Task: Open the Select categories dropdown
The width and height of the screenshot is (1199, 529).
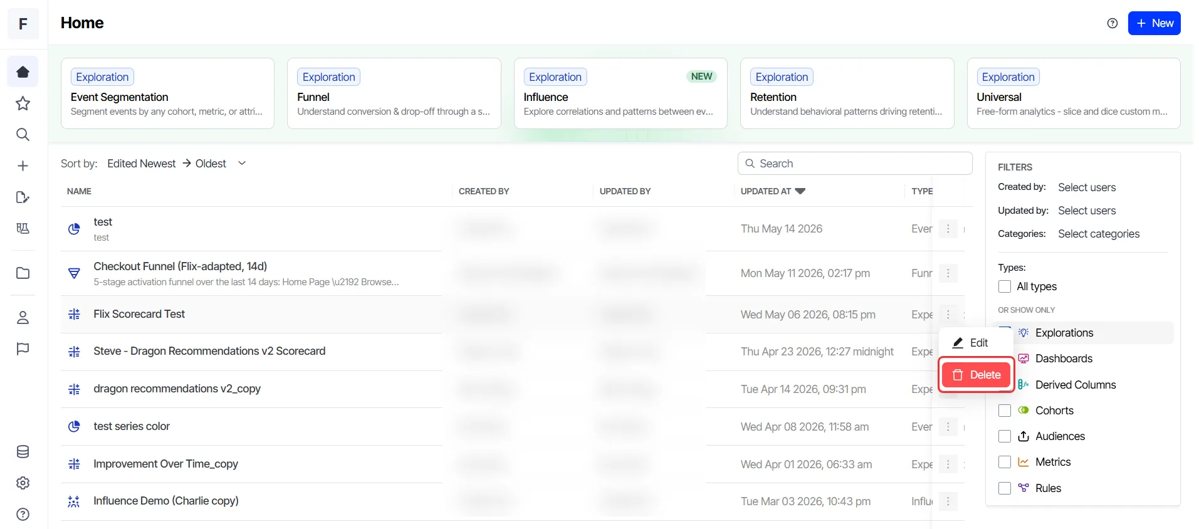Action: [x=1099, y=234]
